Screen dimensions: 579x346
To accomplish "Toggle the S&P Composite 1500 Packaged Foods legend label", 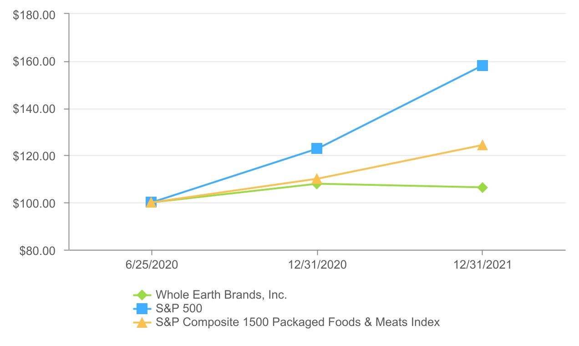I will (x=298, y=323).
